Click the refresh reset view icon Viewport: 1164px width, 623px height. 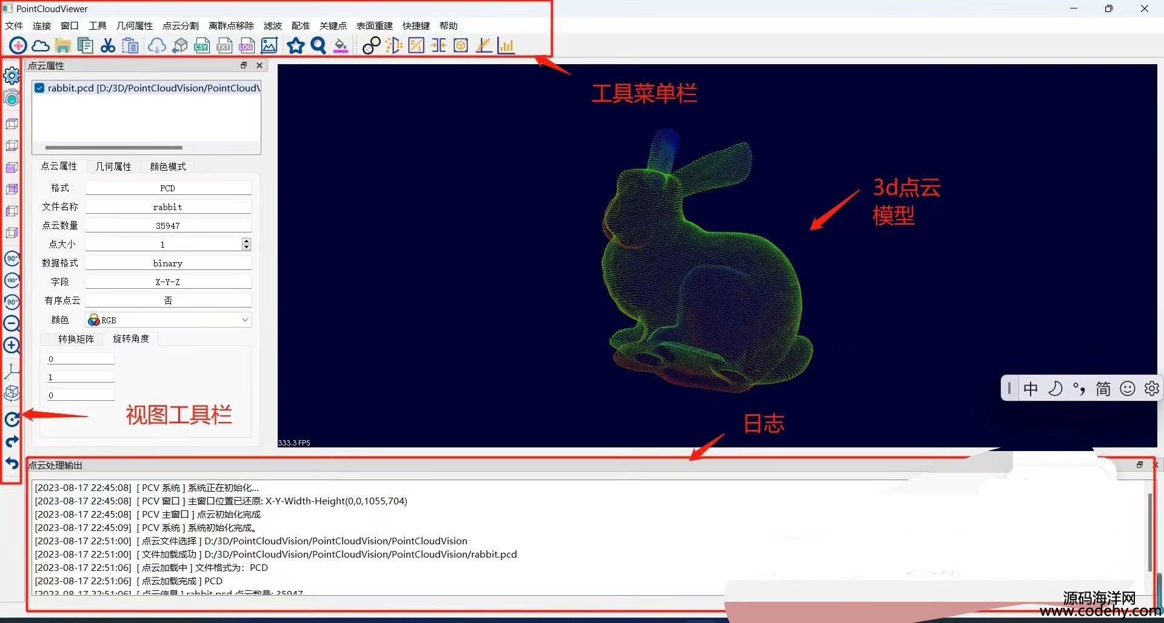coord(12,419)
